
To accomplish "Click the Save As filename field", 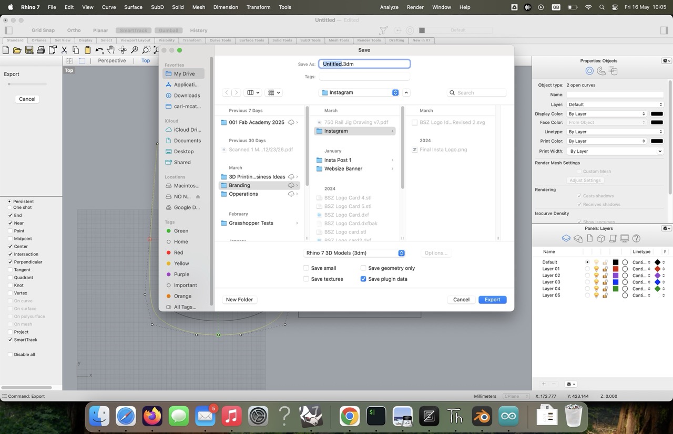I will click(364, 64).
